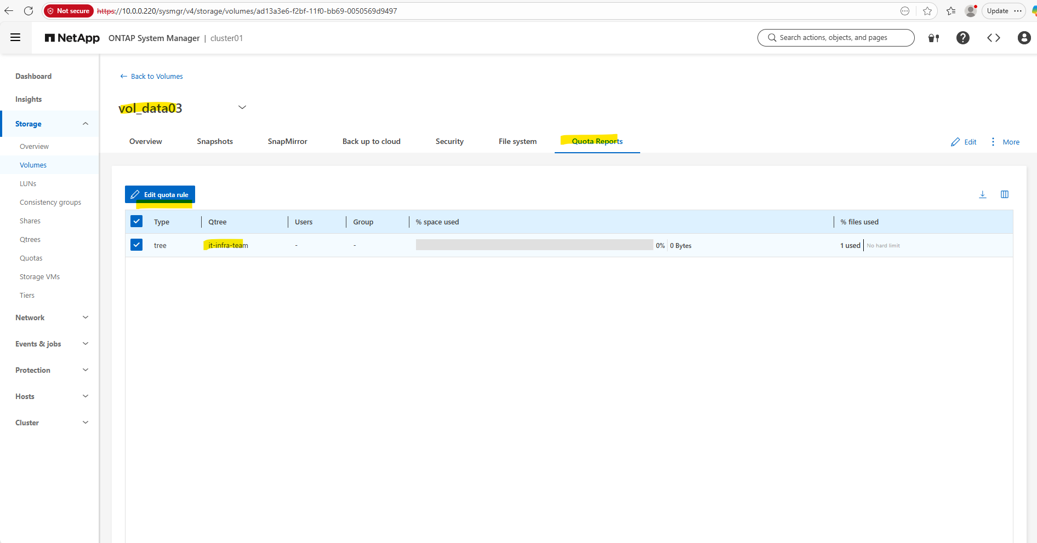Switch to the Snapshots tab
Viewport: 1037px width, 543px height.
[x=215, y=141]
